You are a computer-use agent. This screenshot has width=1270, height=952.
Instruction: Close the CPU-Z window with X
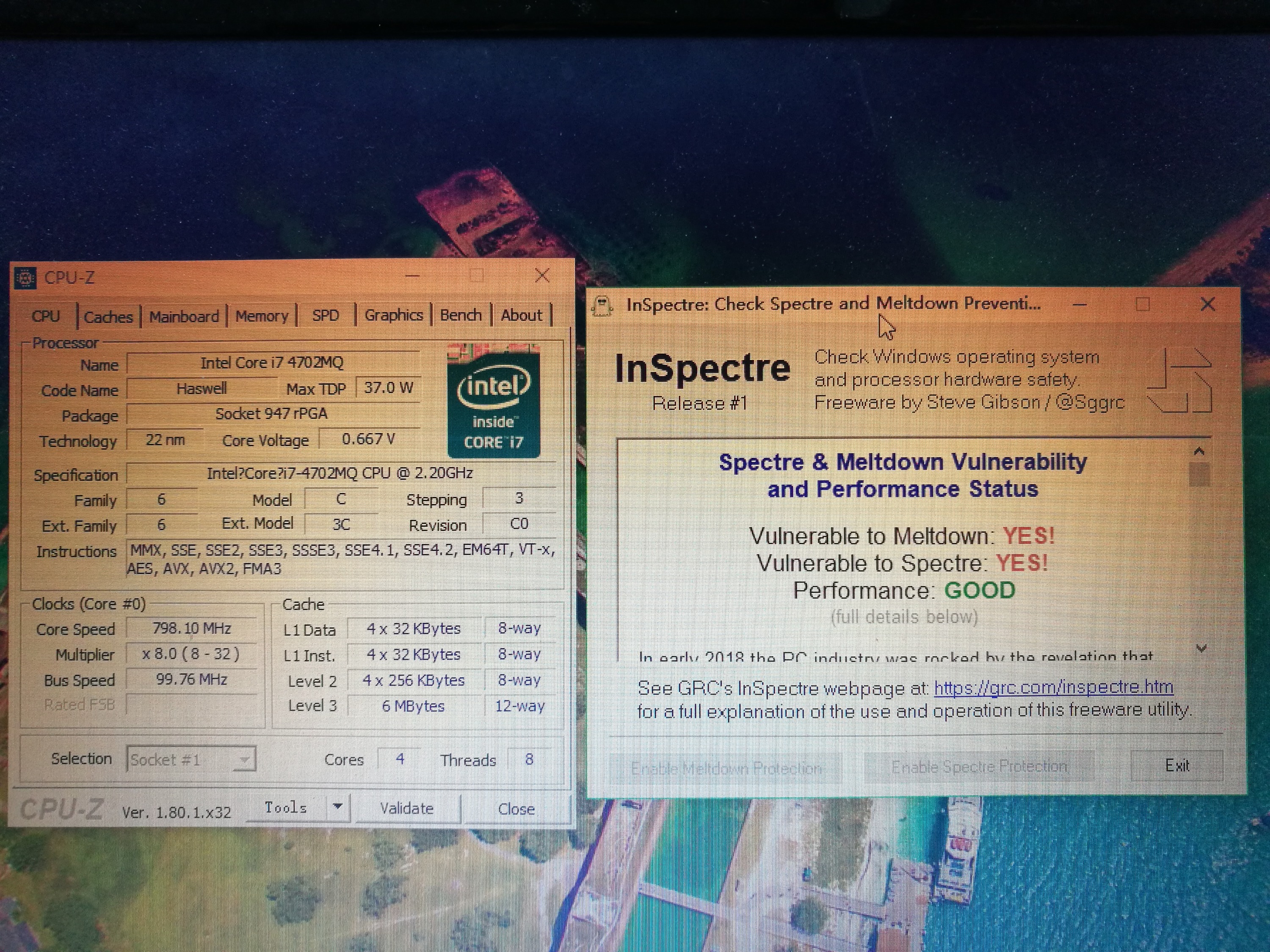pos(542,275)
